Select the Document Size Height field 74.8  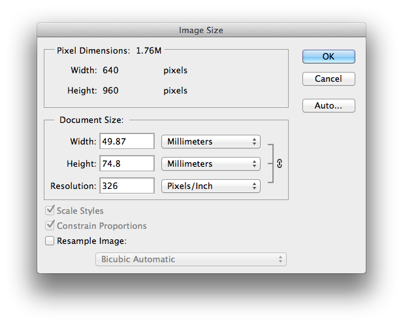click(127, 163)
